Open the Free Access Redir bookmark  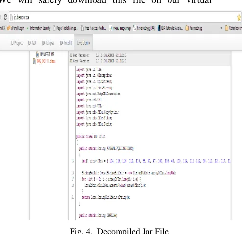pos(94,28)
